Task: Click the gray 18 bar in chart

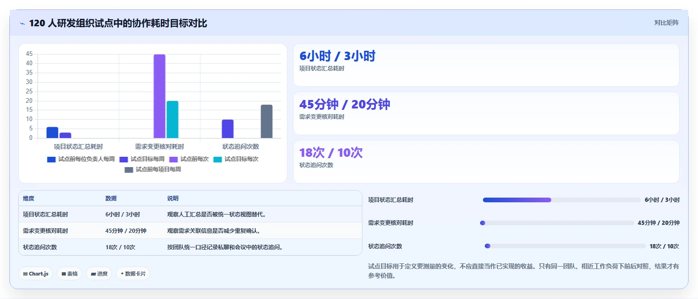Action: click(267, 121)
